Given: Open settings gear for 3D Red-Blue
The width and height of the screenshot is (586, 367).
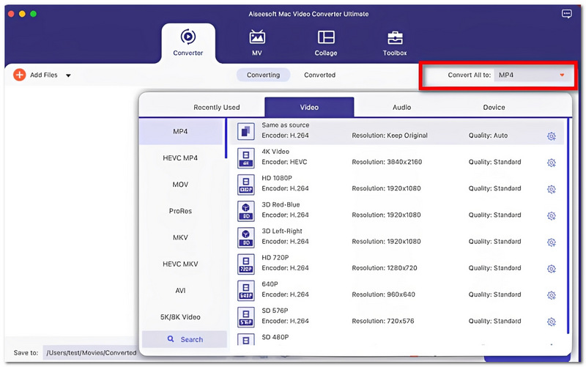Looking at the screenshot, I should [552, 216].
